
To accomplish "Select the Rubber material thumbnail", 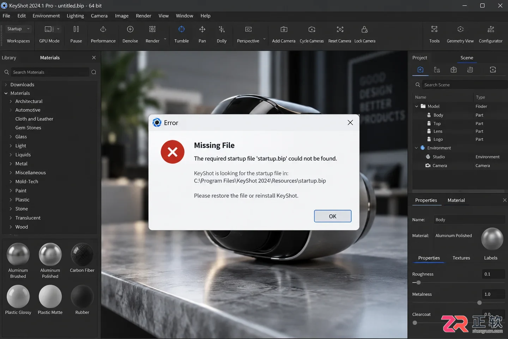I will coord(82,297).
